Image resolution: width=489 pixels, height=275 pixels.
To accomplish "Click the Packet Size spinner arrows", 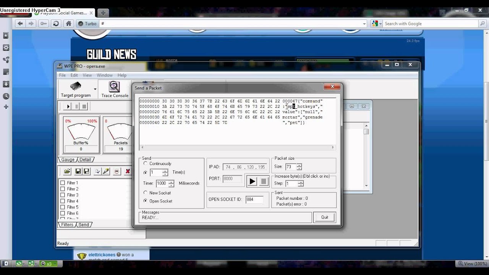I will [299, 167].
